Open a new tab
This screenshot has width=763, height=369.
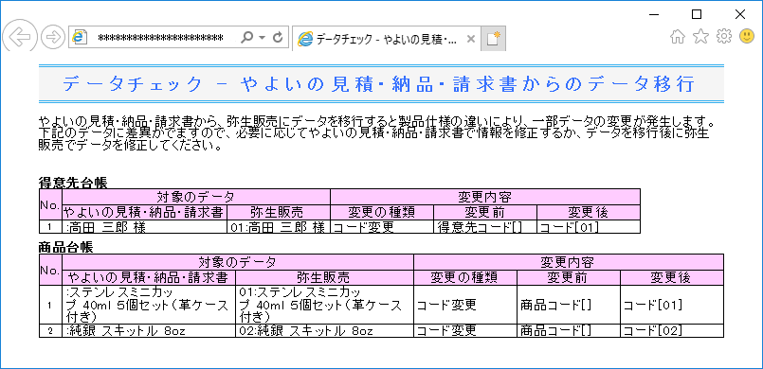tap(494, 39)
